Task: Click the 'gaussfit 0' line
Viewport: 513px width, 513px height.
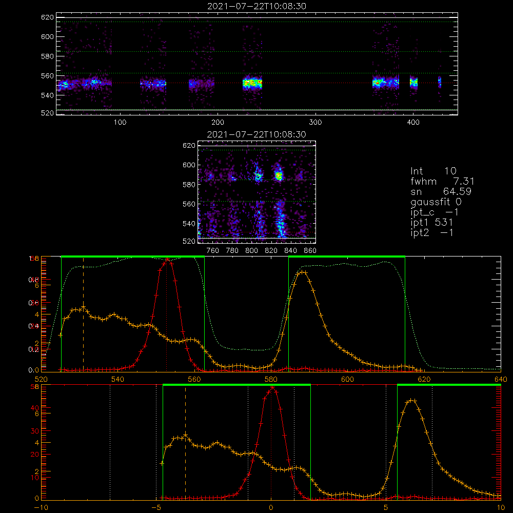Action: (436, 202)
